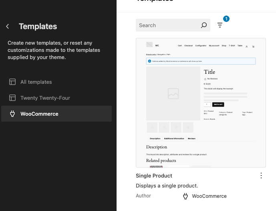This screenshot has height=211, width=276.
Task: Click the blue filter count badge
Action: (226, 19)
